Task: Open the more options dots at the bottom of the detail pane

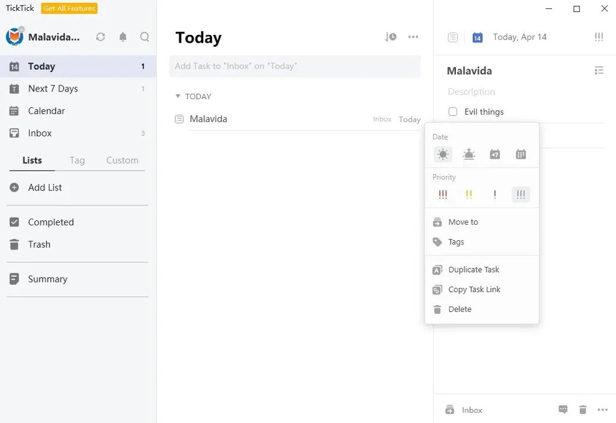Action: tap(602, 410)
